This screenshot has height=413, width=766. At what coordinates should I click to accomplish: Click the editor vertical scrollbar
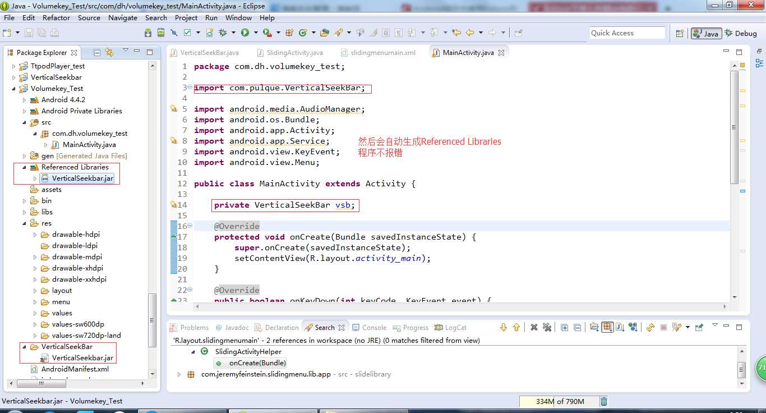pos(735,127)
